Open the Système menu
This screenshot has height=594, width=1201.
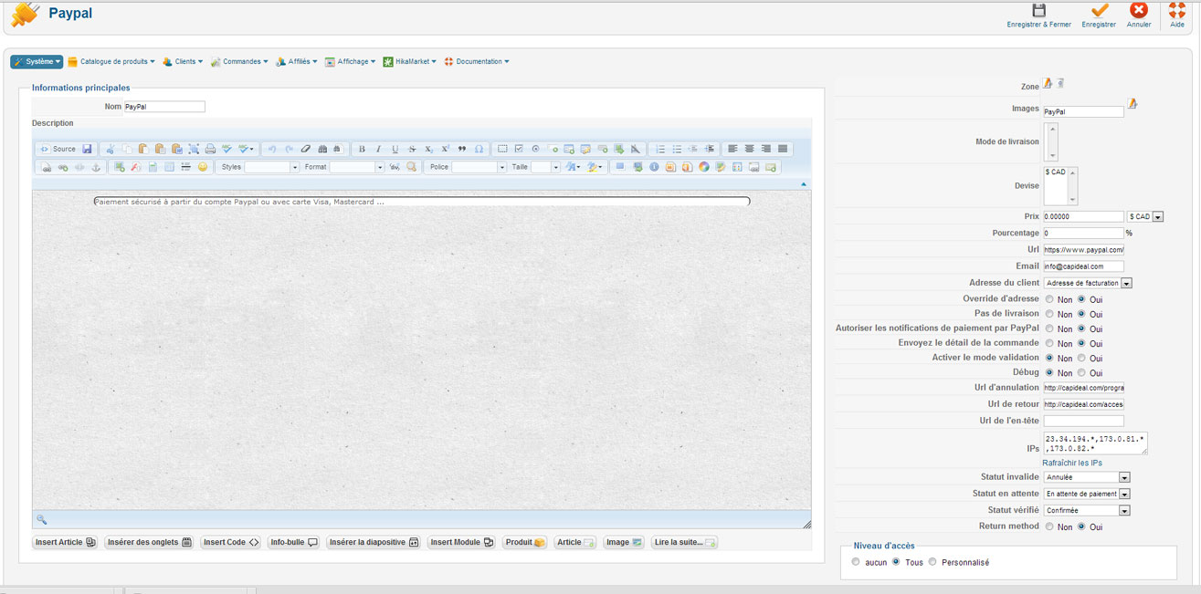click(37, 62)
